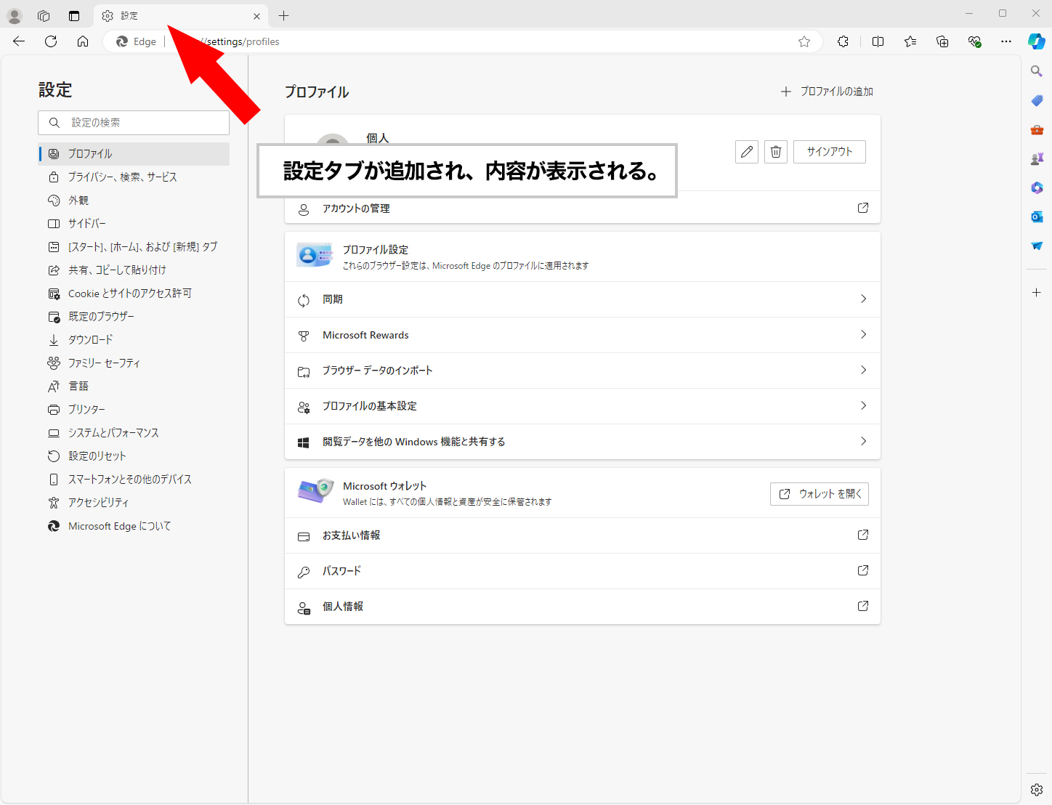This screenshot has width=1052, height=805.
Task: Open Cookie とサイトのアクセス許可
Action: 134,294
